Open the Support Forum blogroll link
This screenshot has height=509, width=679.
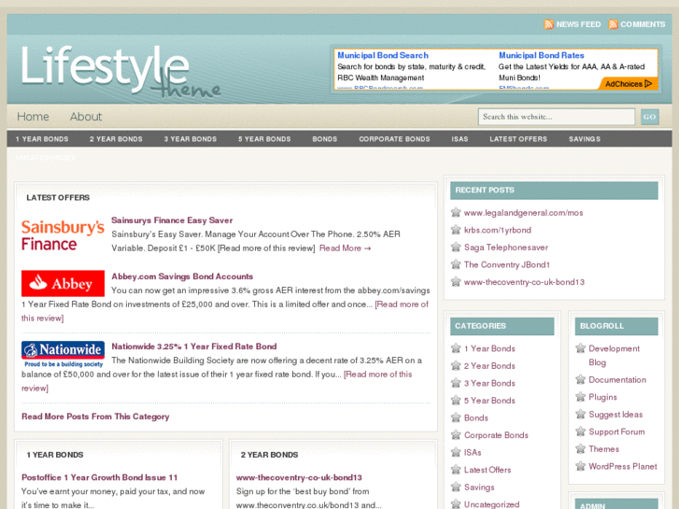click(x=616, y=431)
